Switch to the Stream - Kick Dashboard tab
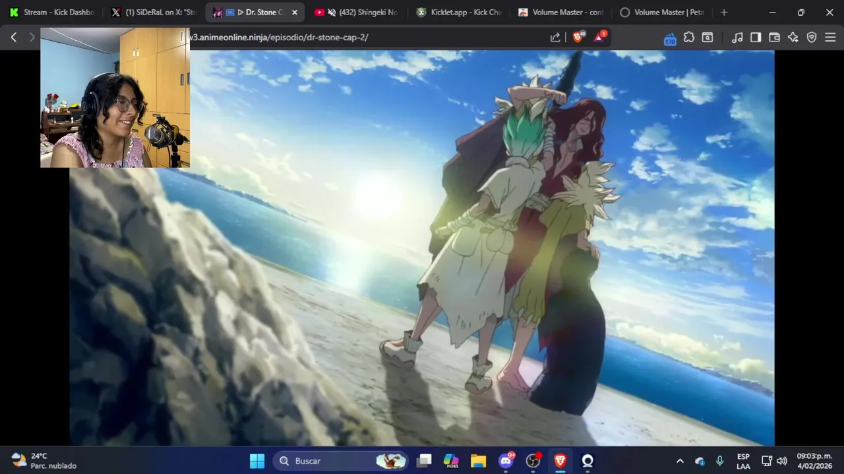Viewport: 844px width, 474px height. point(51,13)
